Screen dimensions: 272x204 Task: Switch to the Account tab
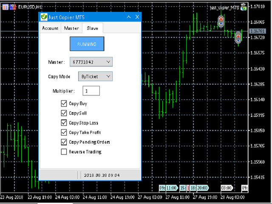(x=50, y=28)
